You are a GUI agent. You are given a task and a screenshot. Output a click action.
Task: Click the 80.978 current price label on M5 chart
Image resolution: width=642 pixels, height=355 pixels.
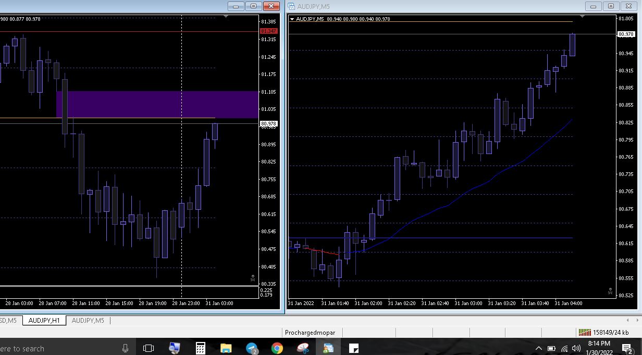click(625, 34)
